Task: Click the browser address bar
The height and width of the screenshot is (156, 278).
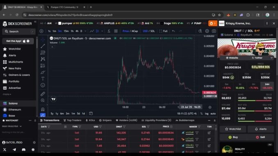Action: 117,15
